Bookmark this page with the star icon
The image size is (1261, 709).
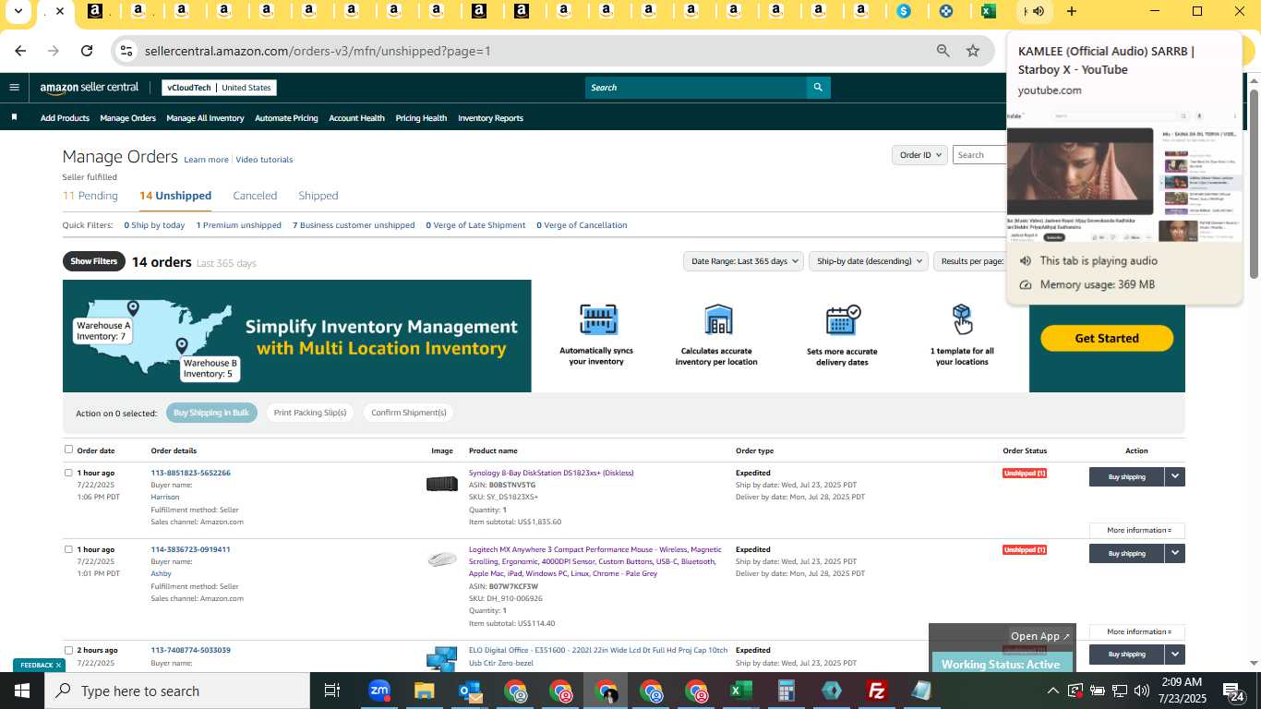[973, 51]
